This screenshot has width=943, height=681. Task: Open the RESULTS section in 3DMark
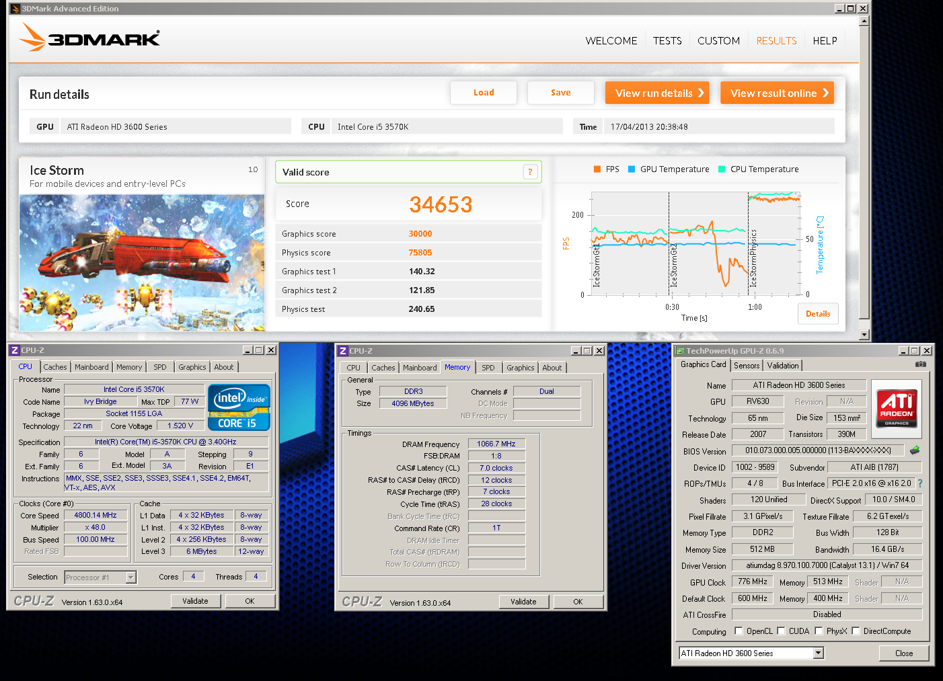point(776,41)
